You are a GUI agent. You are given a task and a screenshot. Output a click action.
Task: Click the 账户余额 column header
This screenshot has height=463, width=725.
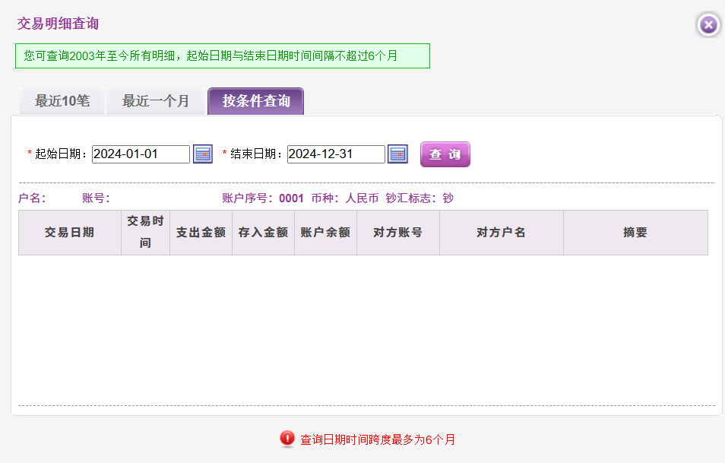tap(325, 233)
